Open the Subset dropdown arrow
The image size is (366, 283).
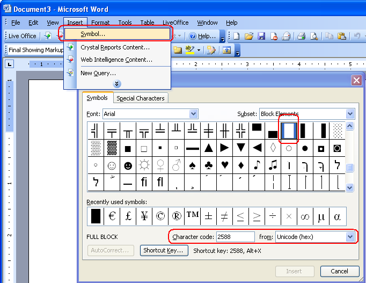(x=350, y=114)
